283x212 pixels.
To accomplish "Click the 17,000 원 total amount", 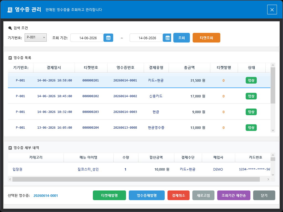I will click(x=198, y=96).
